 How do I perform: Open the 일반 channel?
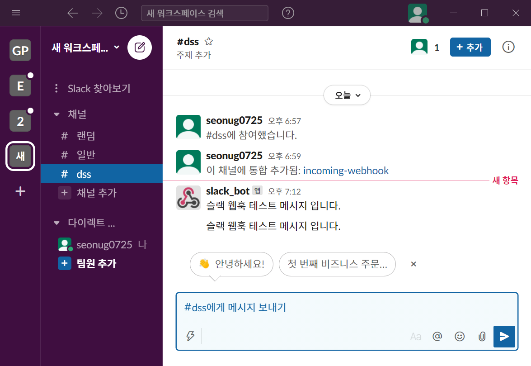(102, 155)
